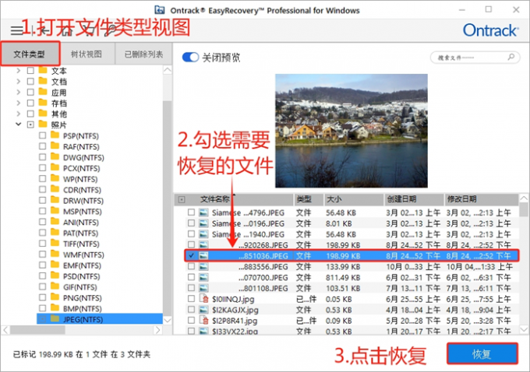This screenshot has width=530, height=372.
Task: Click the deleted-file icon of $I0IINQJ.jpg
Action: pos(204,299)
